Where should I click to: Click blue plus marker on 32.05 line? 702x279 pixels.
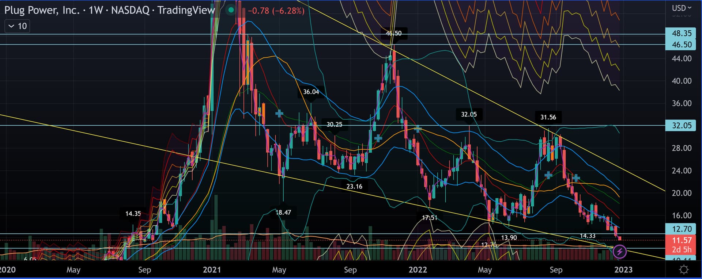click(x=417, y=129)
